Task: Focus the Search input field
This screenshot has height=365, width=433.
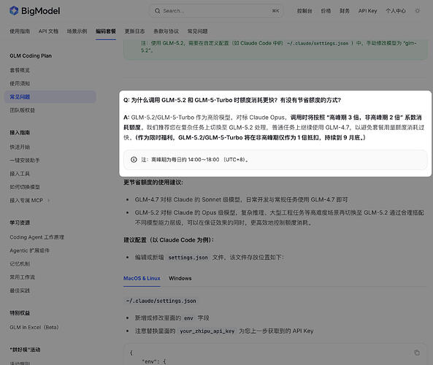Action: click(x=216, y=11)
